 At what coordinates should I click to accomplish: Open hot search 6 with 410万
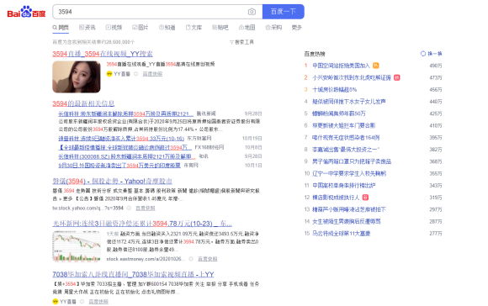pos(344,125)
